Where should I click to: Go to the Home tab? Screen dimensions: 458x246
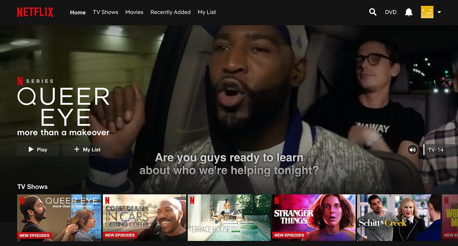point(78,12)
